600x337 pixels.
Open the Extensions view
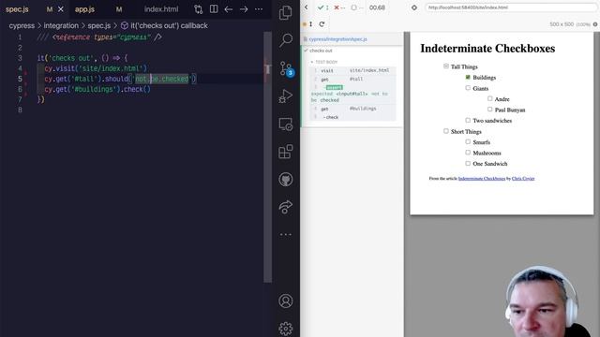[285, 152]
